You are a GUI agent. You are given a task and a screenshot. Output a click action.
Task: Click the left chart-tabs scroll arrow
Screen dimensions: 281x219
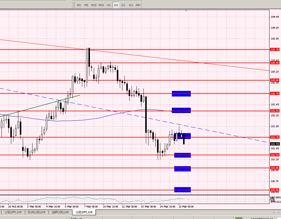(x=274, y=213)
